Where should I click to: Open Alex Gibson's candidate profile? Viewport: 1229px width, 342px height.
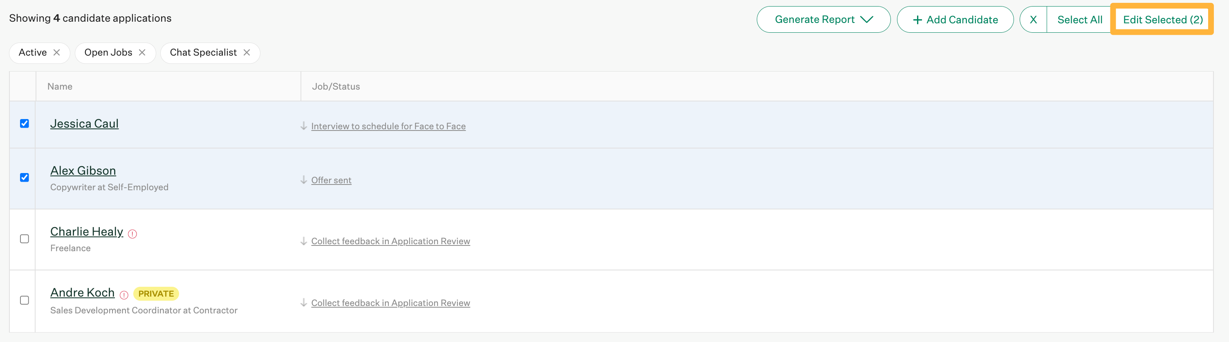[83, 171]
